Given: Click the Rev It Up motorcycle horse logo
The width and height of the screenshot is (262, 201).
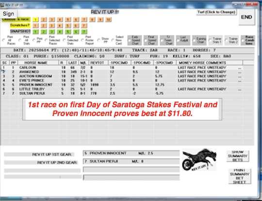Looking at the screenshot, I should pos(199,160).
